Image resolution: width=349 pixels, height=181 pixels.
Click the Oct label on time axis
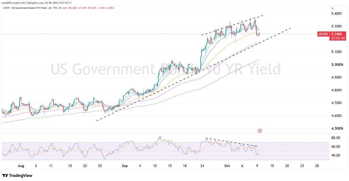(x=227, y=166)
